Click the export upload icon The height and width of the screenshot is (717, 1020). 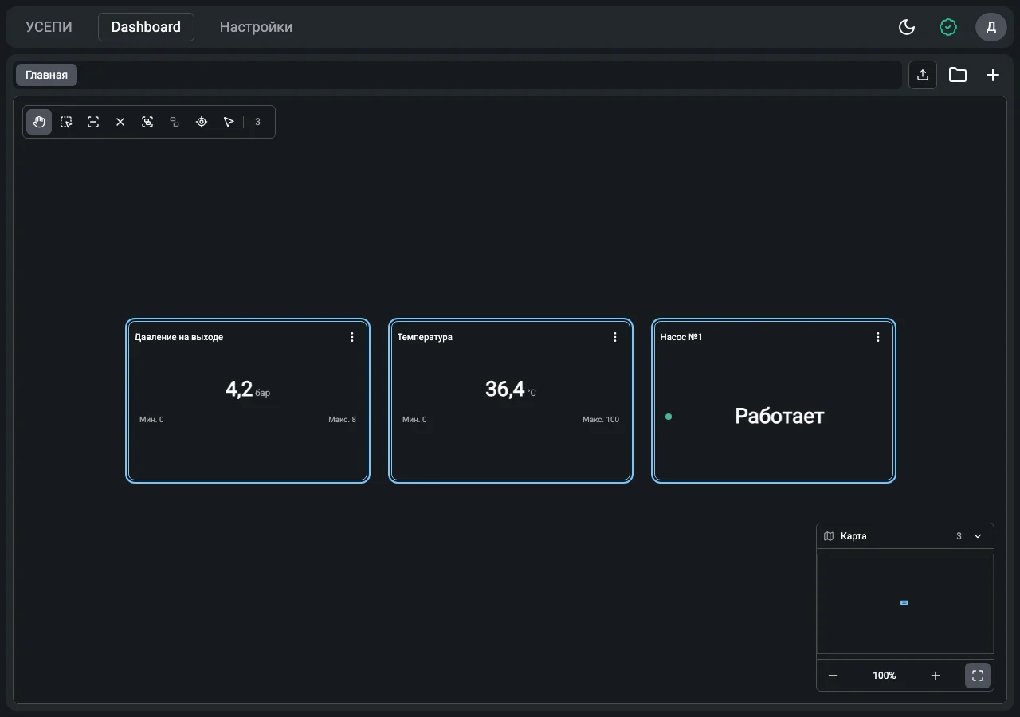pyautogui.click(x=923, y=75)
